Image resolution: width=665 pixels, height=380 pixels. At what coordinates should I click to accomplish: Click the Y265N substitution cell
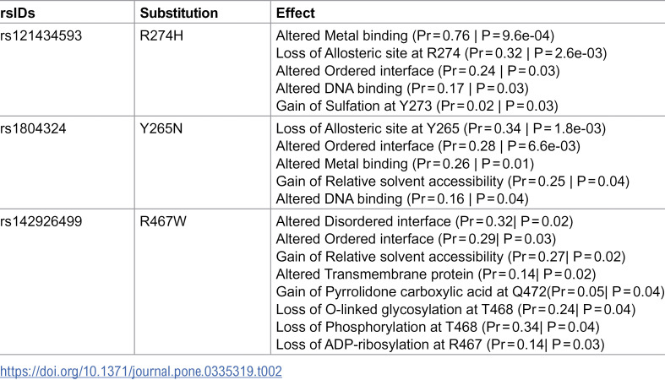[x=161, y=128]
